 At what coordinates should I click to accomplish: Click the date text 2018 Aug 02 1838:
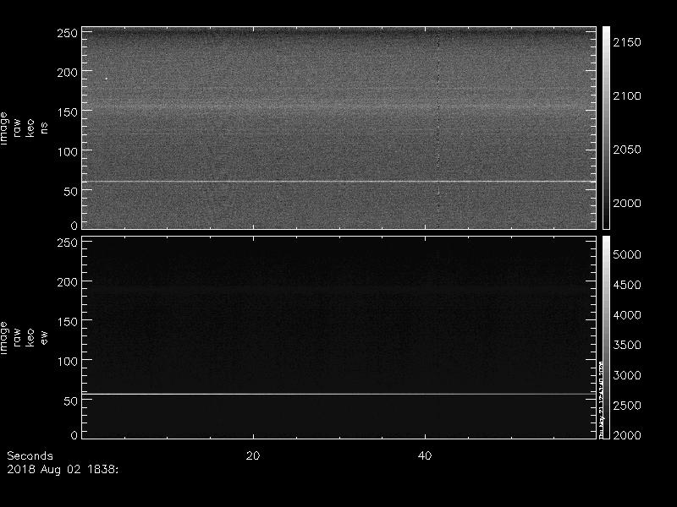click(63, 470)
